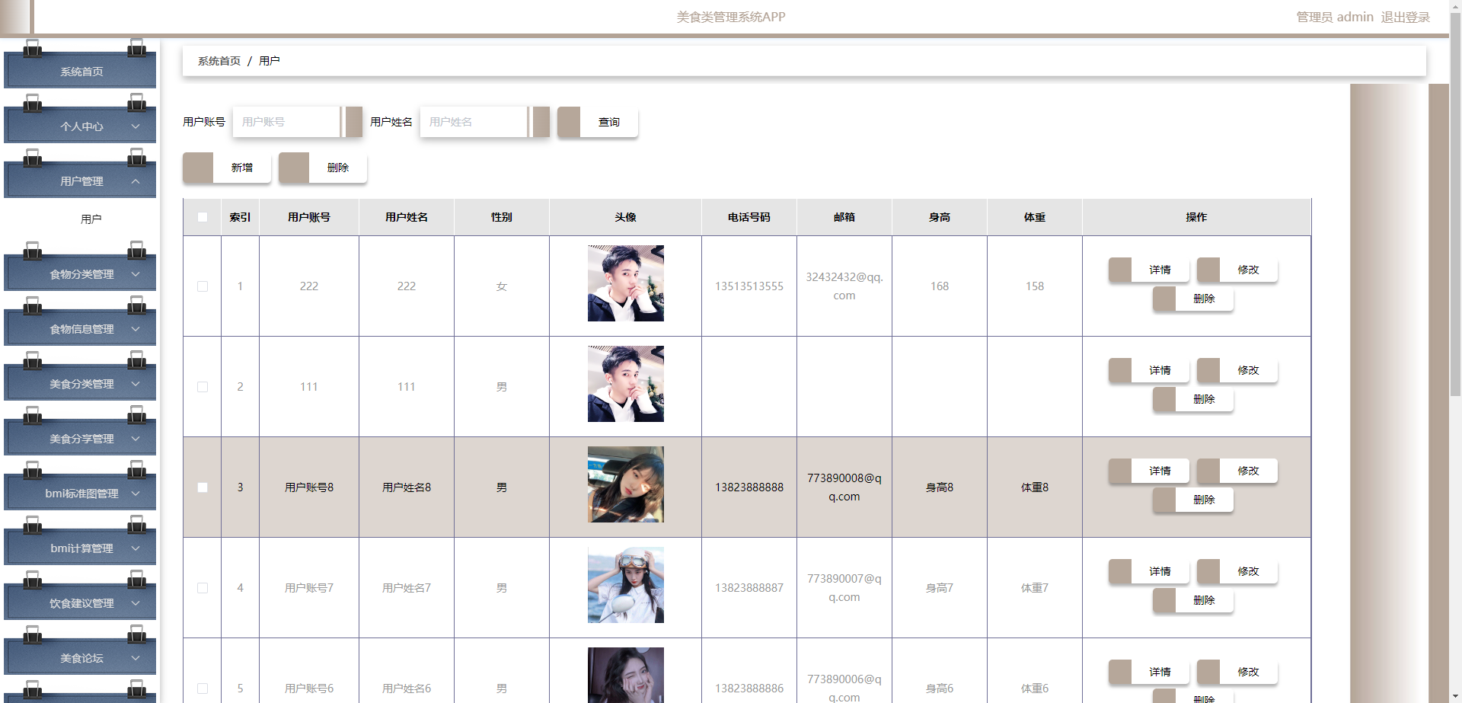Image resolution: width=1462 pixels, height=703 pixels.
Task: Check the checkbox for user 222 row
Action: point(203,286)
